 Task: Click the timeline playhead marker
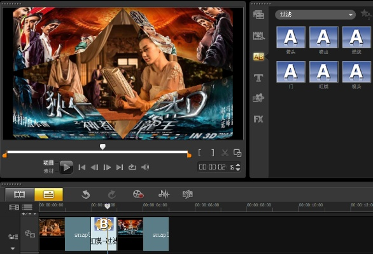[x=108, y=206]
